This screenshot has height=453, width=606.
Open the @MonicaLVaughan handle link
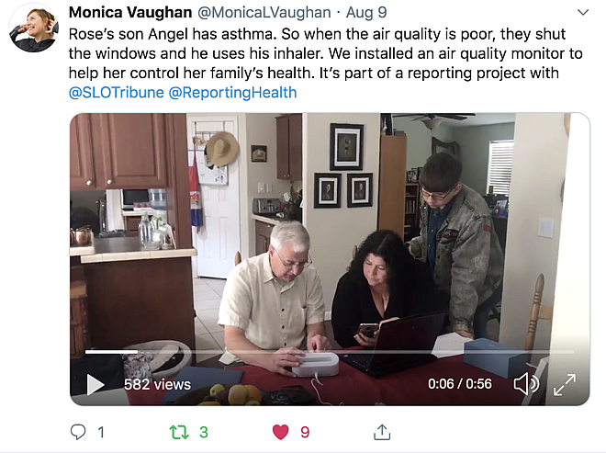click(264, 12)
